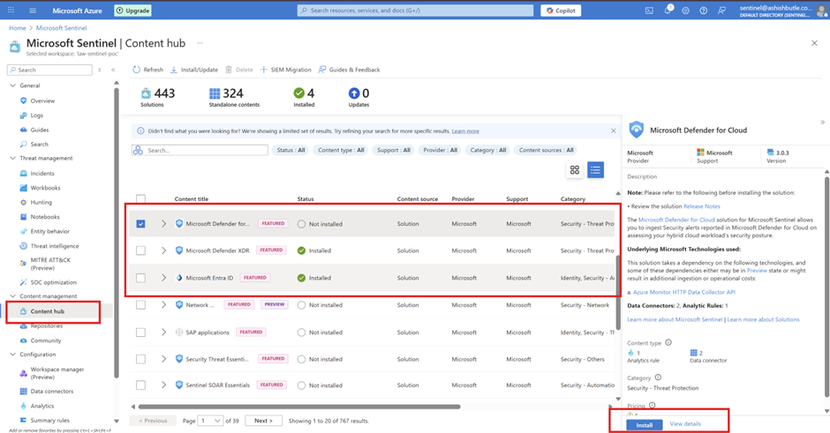Viewport: 830px width, 433px height.
Task: Click the Install button
Action: coord(645,424)
